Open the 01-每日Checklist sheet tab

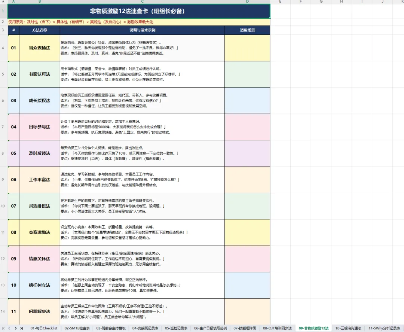(x=44, y=328)
